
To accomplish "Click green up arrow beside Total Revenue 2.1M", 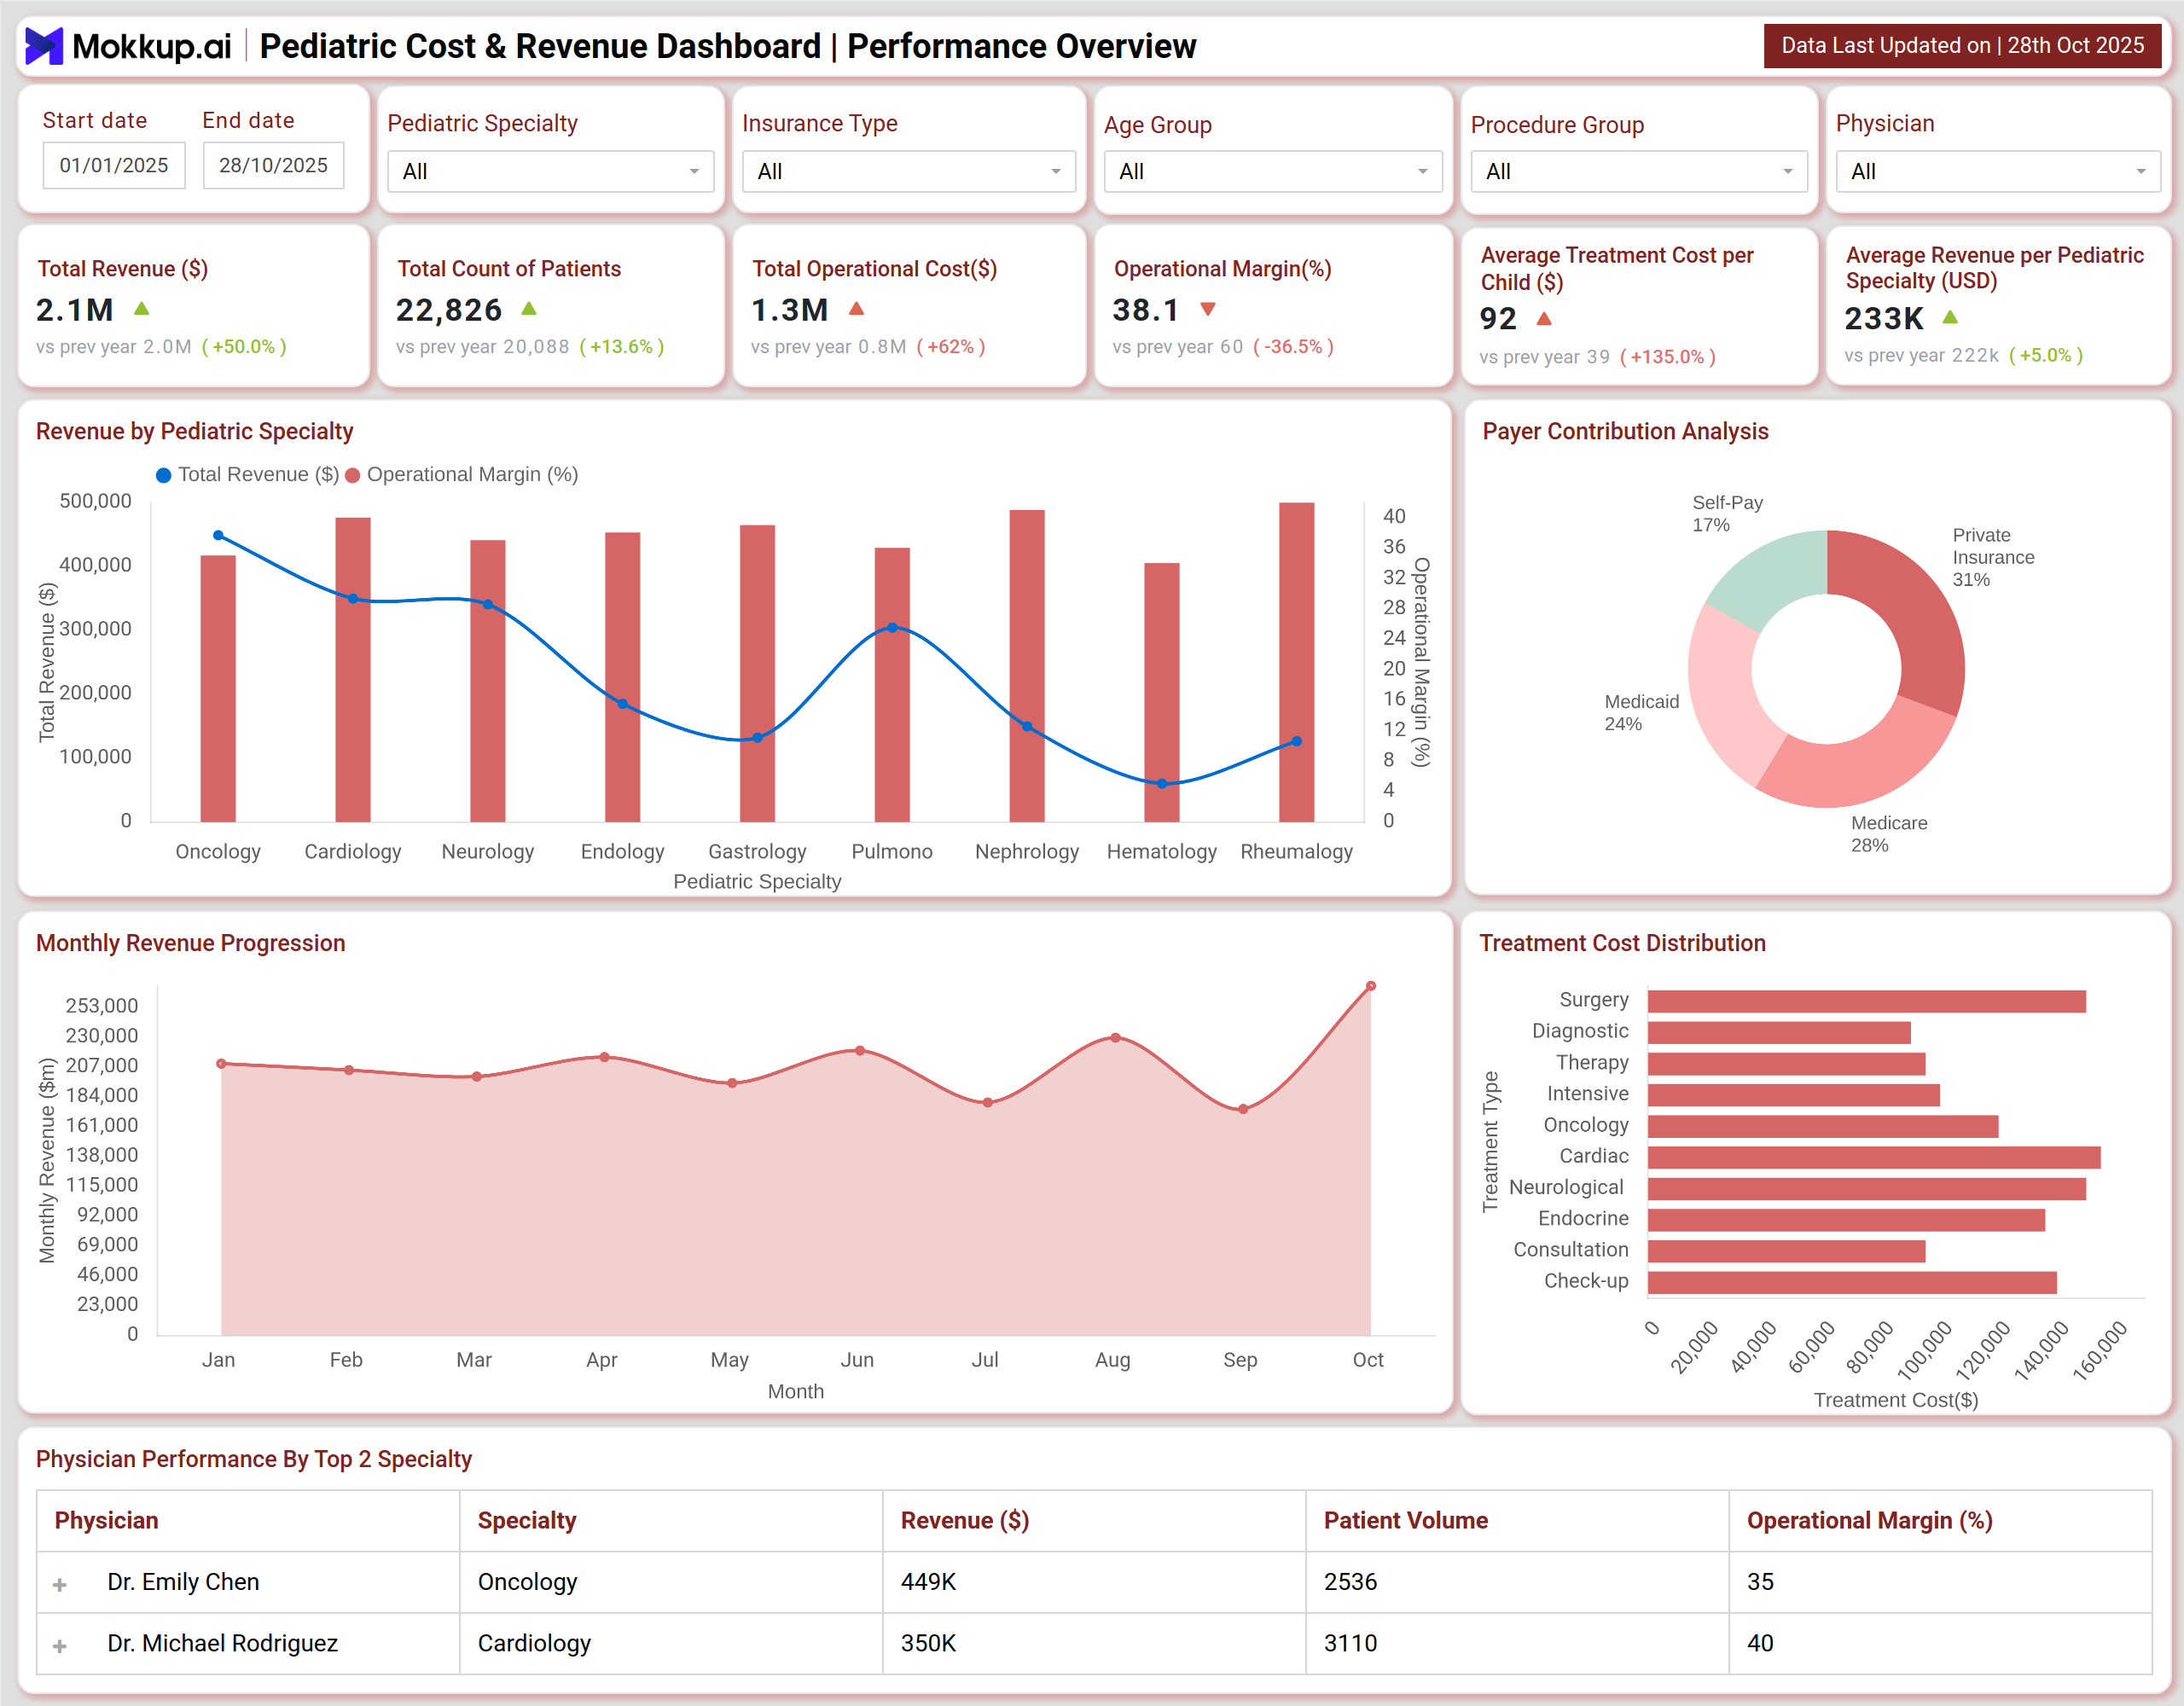I will pyautogui.click(x=142, y=309).
